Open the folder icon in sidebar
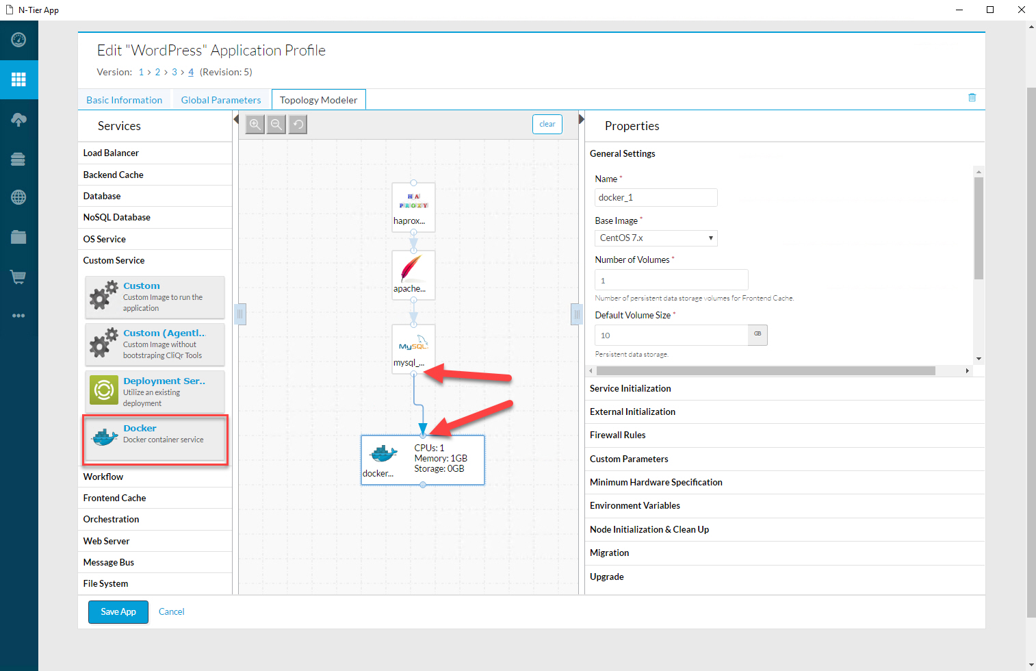1036x671 pixels. coord(18,237)
